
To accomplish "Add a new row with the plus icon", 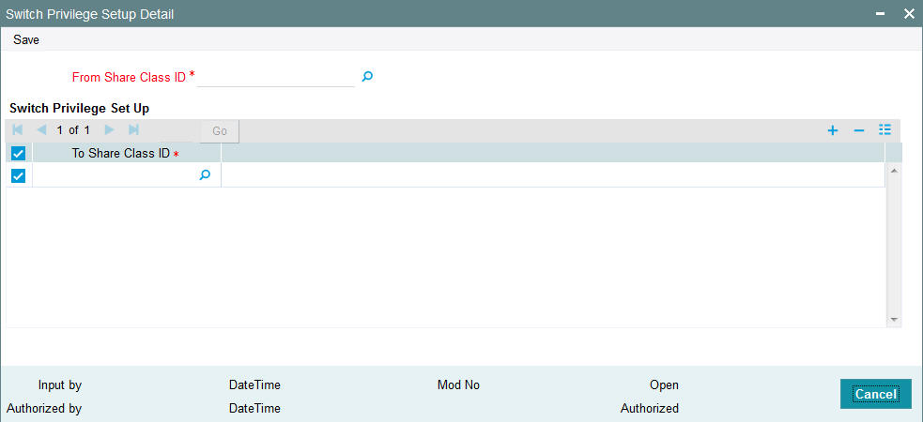I will 832,130.
